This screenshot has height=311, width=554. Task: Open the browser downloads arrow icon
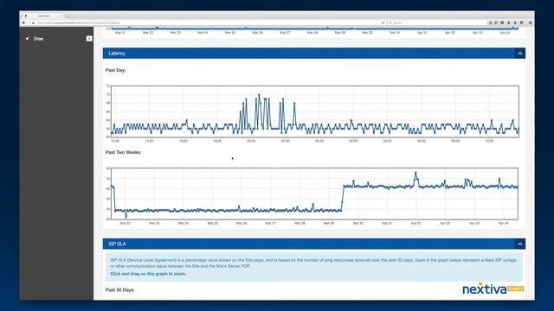[x=508, y=23]
